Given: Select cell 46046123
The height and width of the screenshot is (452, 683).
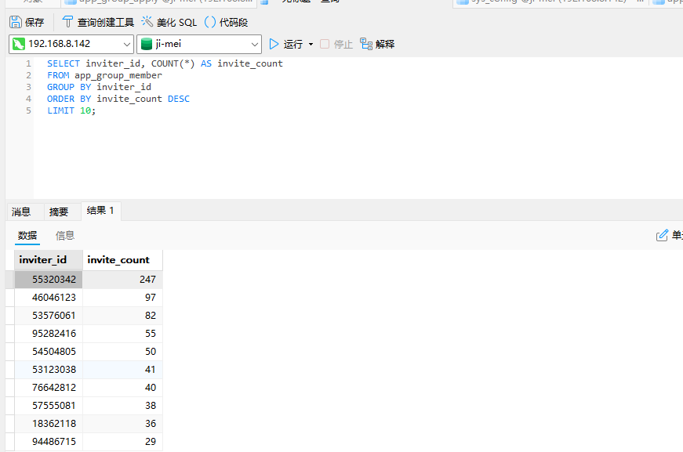Looking at the screenshot, I should pos(49,298).
